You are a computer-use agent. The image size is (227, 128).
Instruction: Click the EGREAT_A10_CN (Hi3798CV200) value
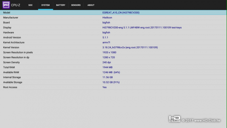tap(121, 13)
